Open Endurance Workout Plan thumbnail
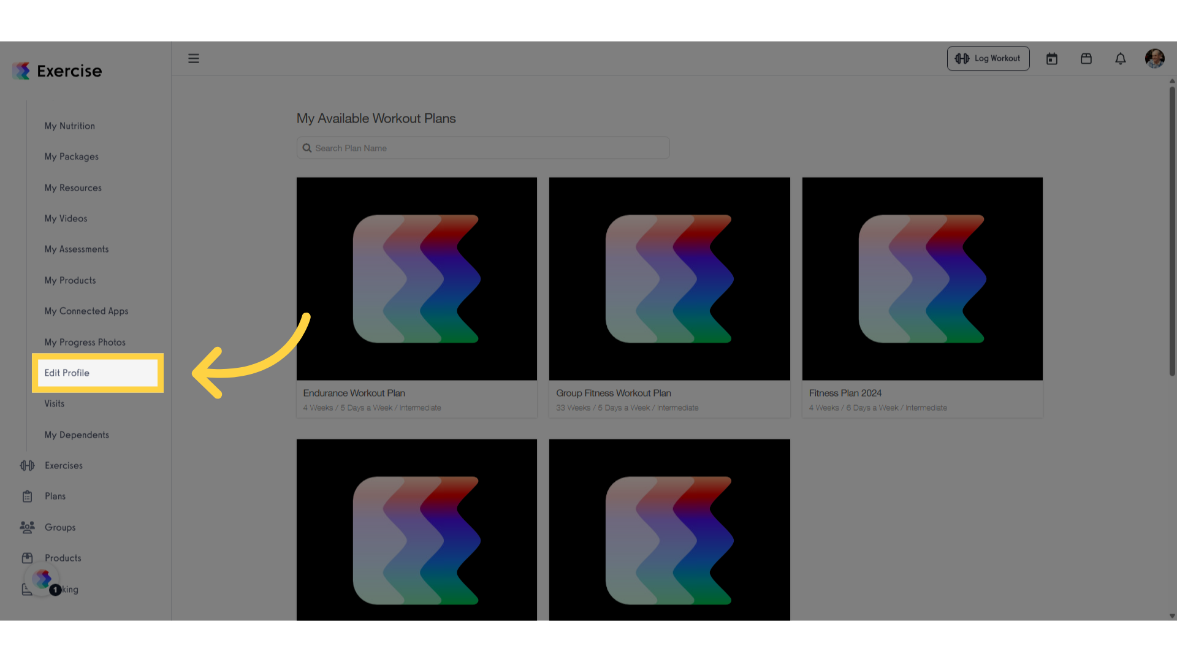1177x662 pixels. 417,279
